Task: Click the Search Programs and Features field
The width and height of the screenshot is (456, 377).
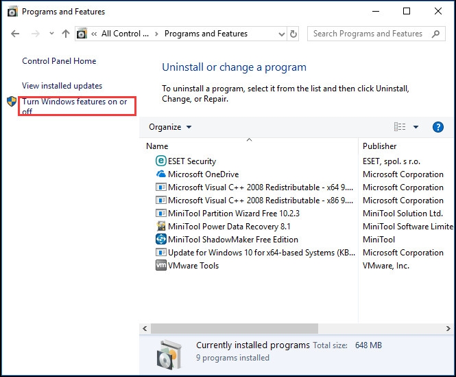Action: 376,34
